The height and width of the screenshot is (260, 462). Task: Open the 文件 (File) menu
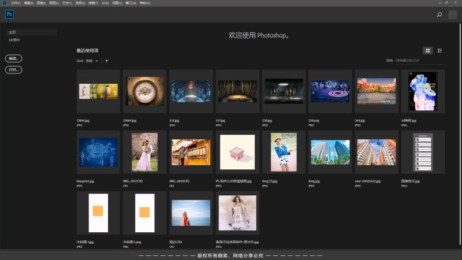(x=16, y=3)
